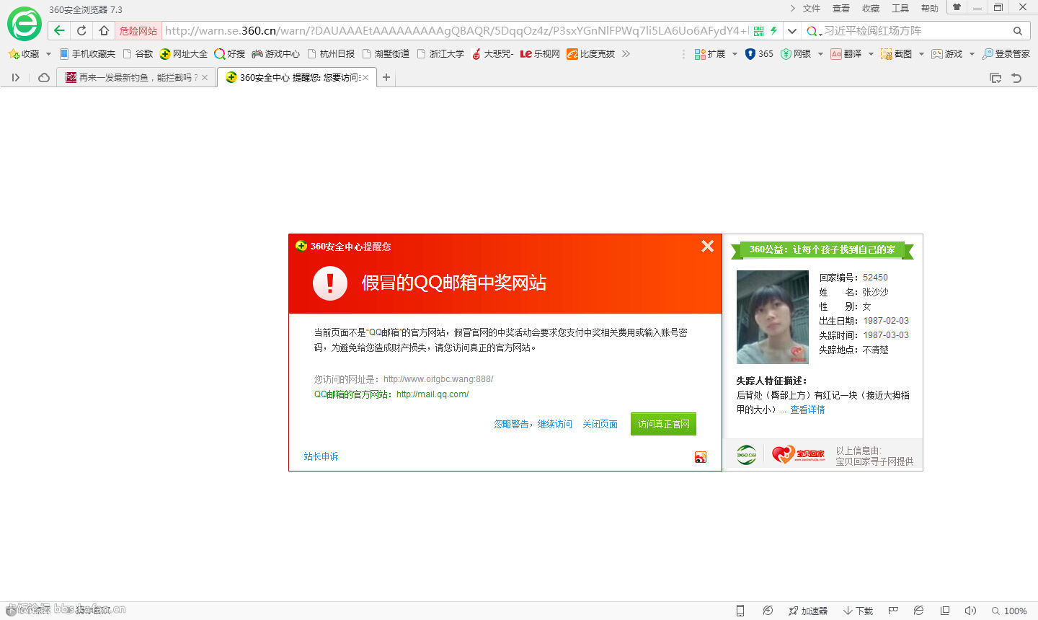
Task: Expand more bookmarks with the chevron
Action: pyautogui.click(x=626, y=54)
